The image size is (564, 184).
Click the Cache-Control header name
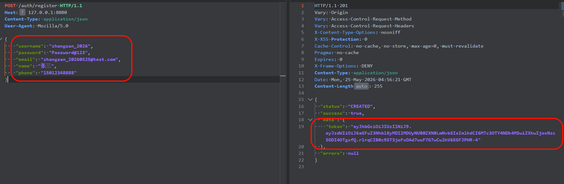(332, 46)
